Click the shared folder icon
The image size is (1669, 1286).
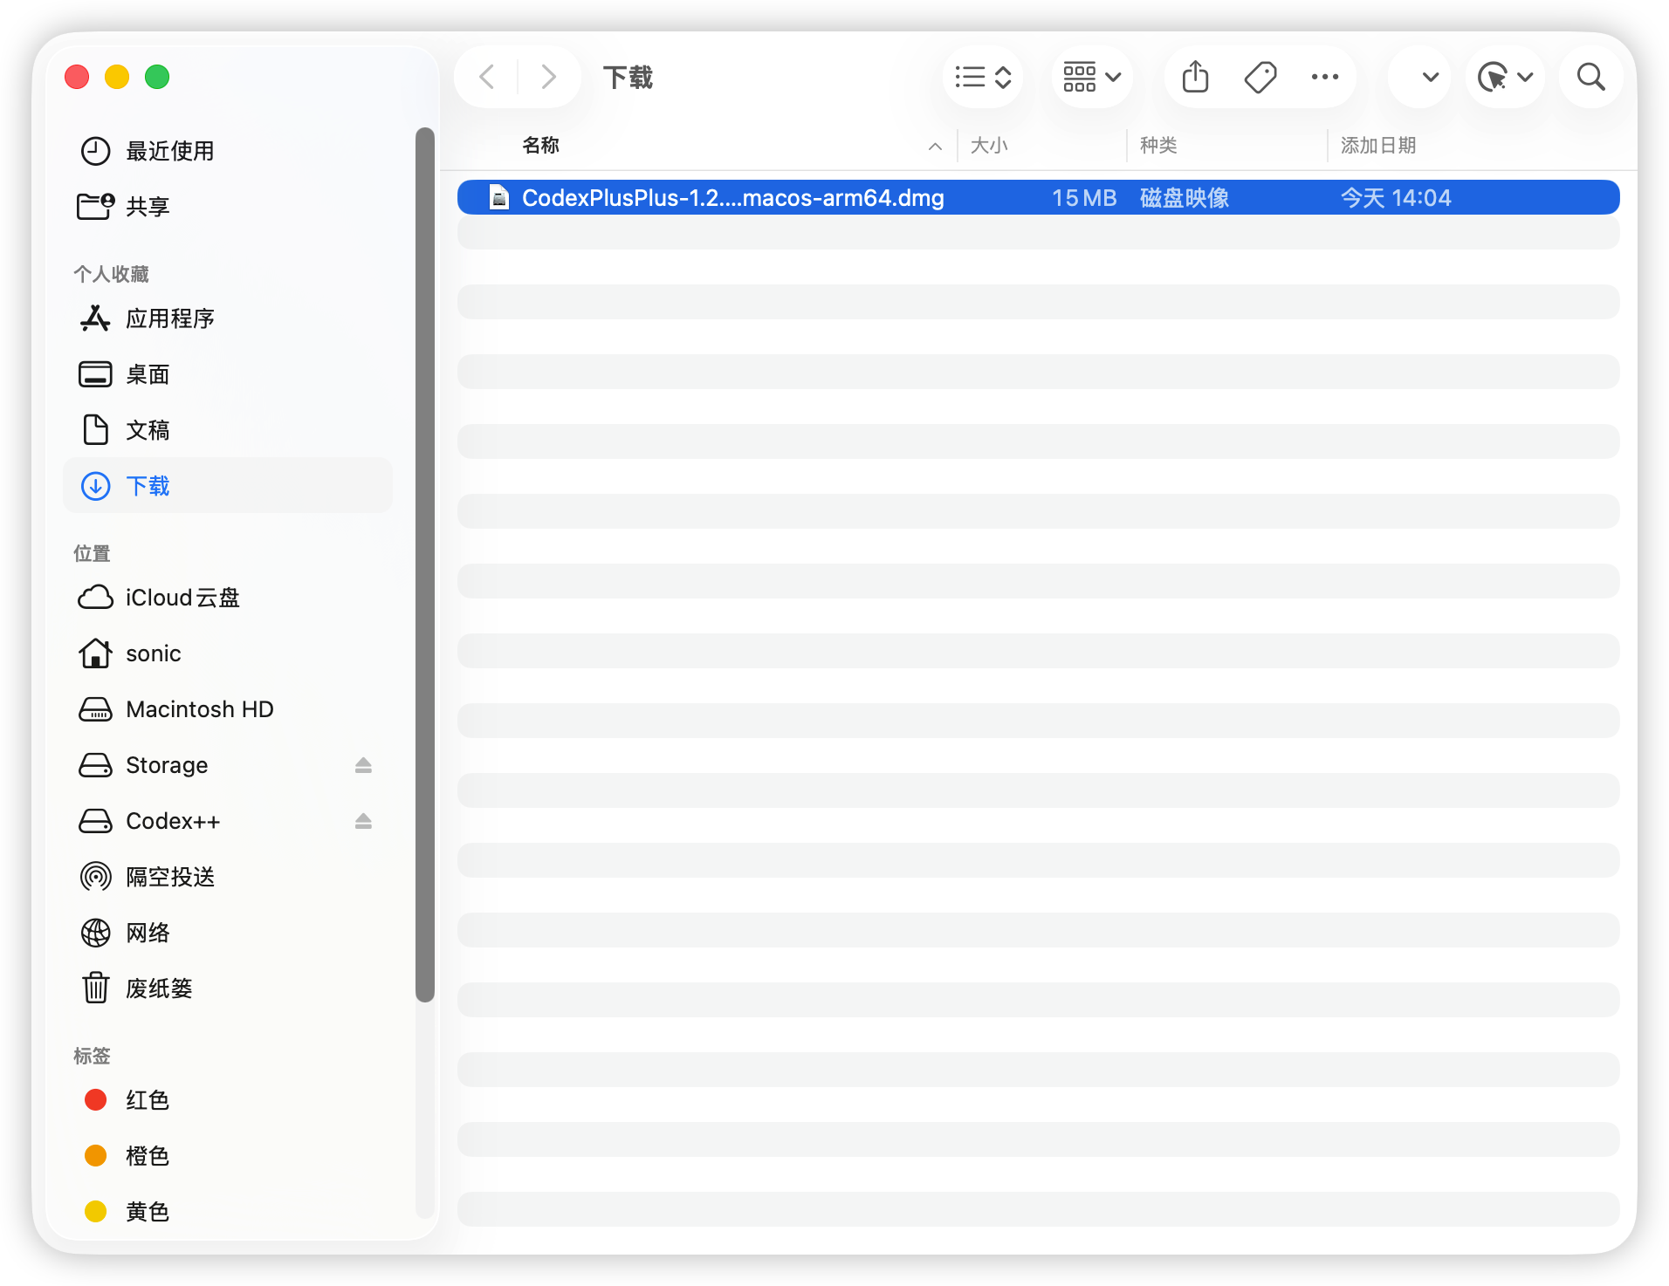point(95,207)
